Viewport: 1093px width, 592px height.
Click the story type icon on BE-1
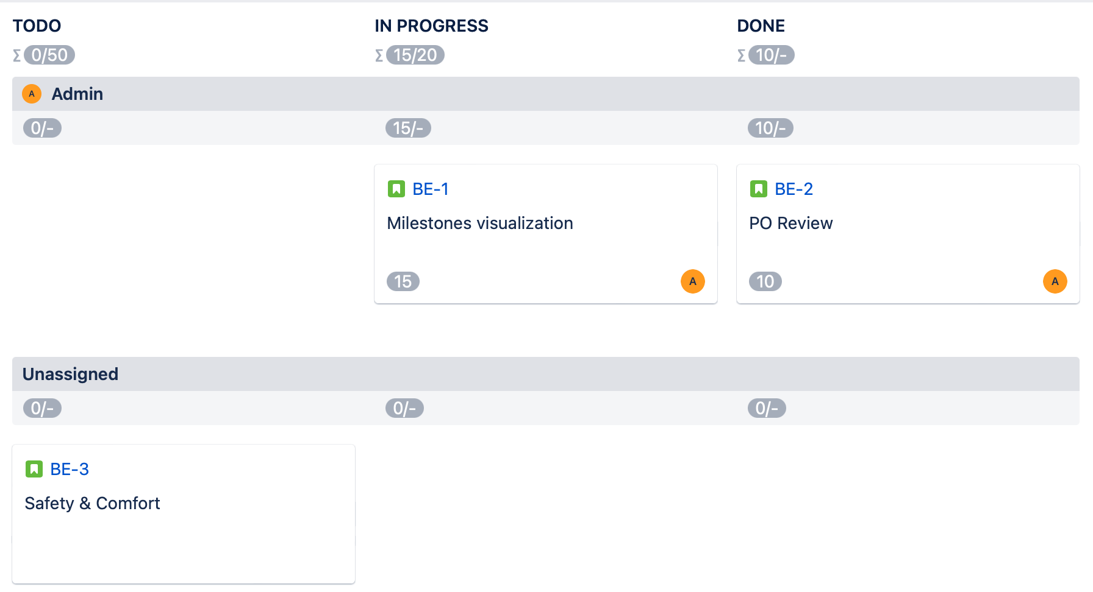click(396, 189)
